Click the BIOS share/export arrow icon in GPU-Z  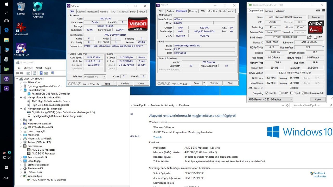pos(309,37)
